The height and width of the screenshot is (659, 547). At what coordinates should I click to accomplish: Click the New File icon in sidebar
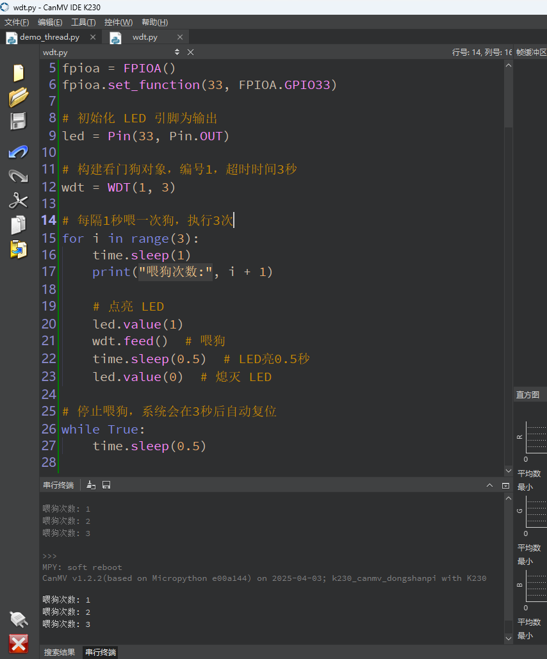pyautogui.click(x=19, y=73)
